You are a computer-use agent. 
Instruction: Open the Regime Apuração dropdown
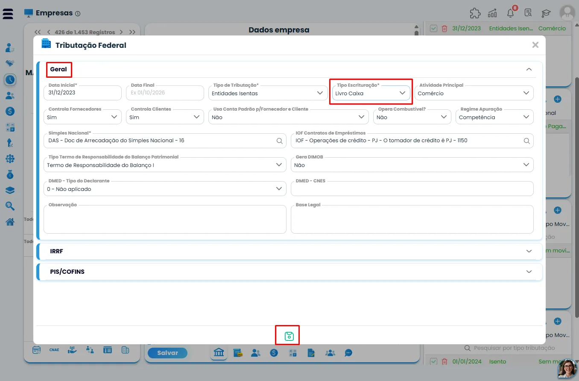pyautogui.click(x=494, y=117)
